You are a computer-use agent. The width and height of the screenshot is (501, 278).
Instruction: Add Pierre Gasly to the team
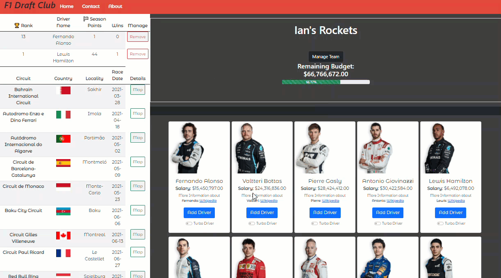[x=325, y=212]
